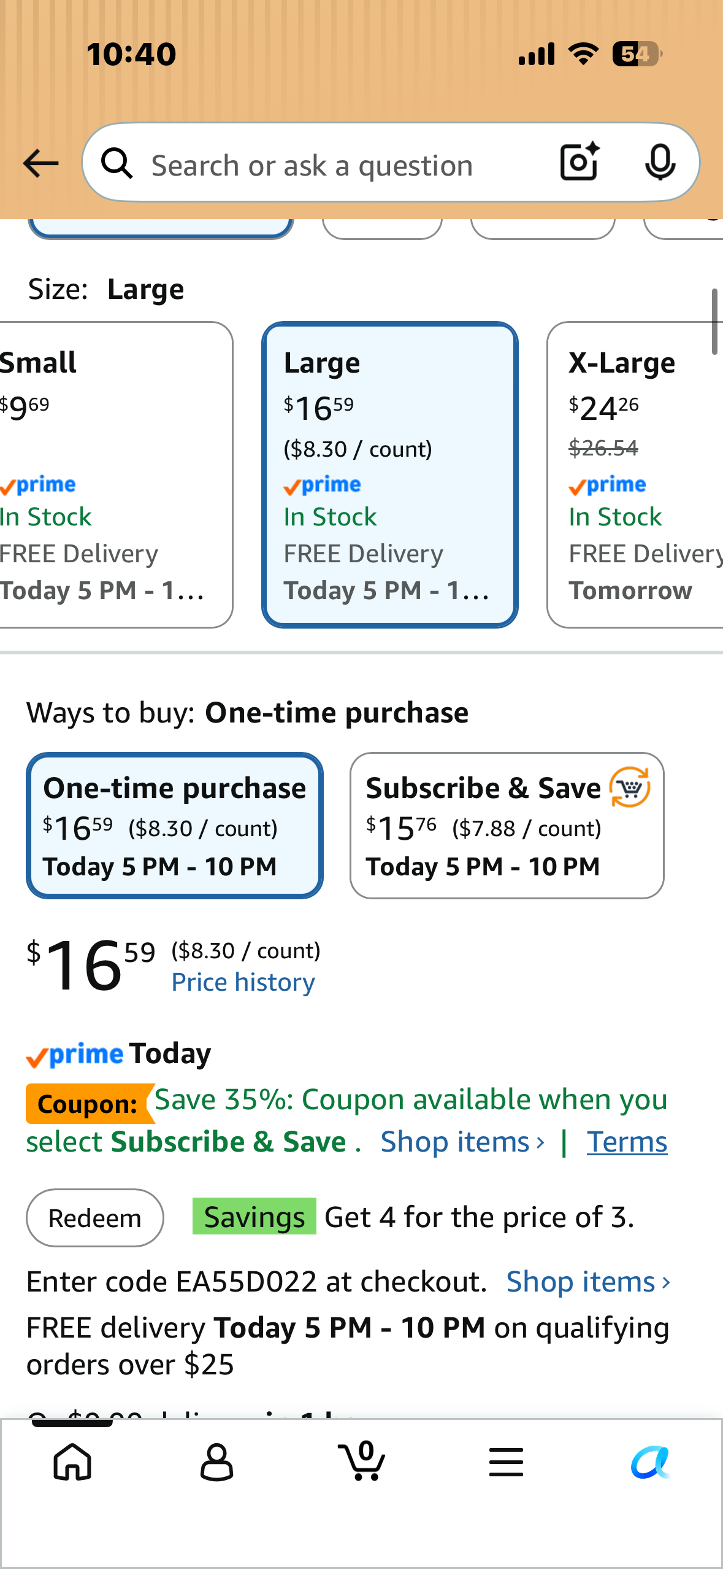This screenshot has width=723, height=1569.
Task: Activate the microphone voice search
Action: [660, 163]
